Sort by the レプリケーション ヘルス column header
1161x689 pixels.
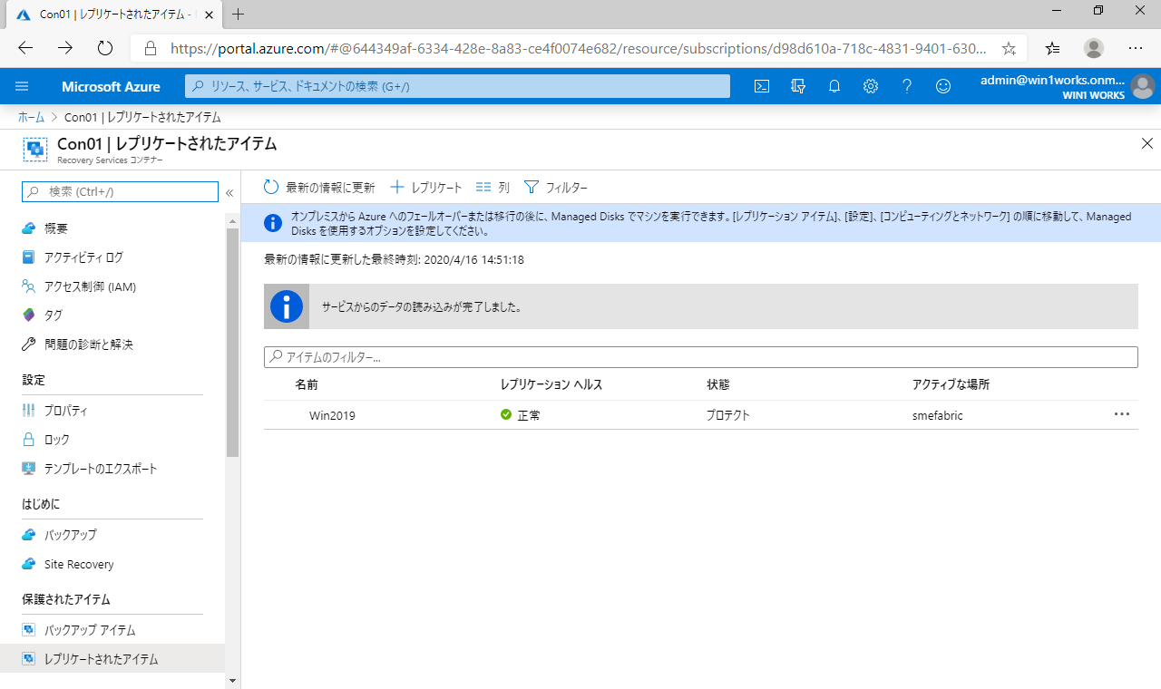coord(551,384)
